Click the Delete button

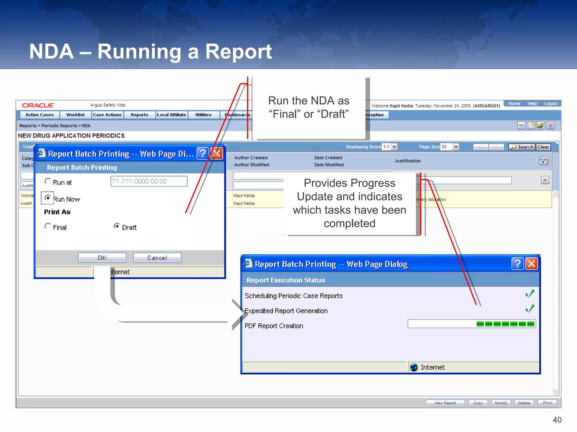pos(524,403)
